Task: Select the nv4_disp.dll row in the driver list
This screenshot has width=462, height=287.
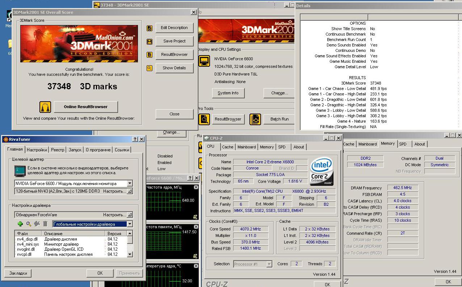Action: [71, 239]
